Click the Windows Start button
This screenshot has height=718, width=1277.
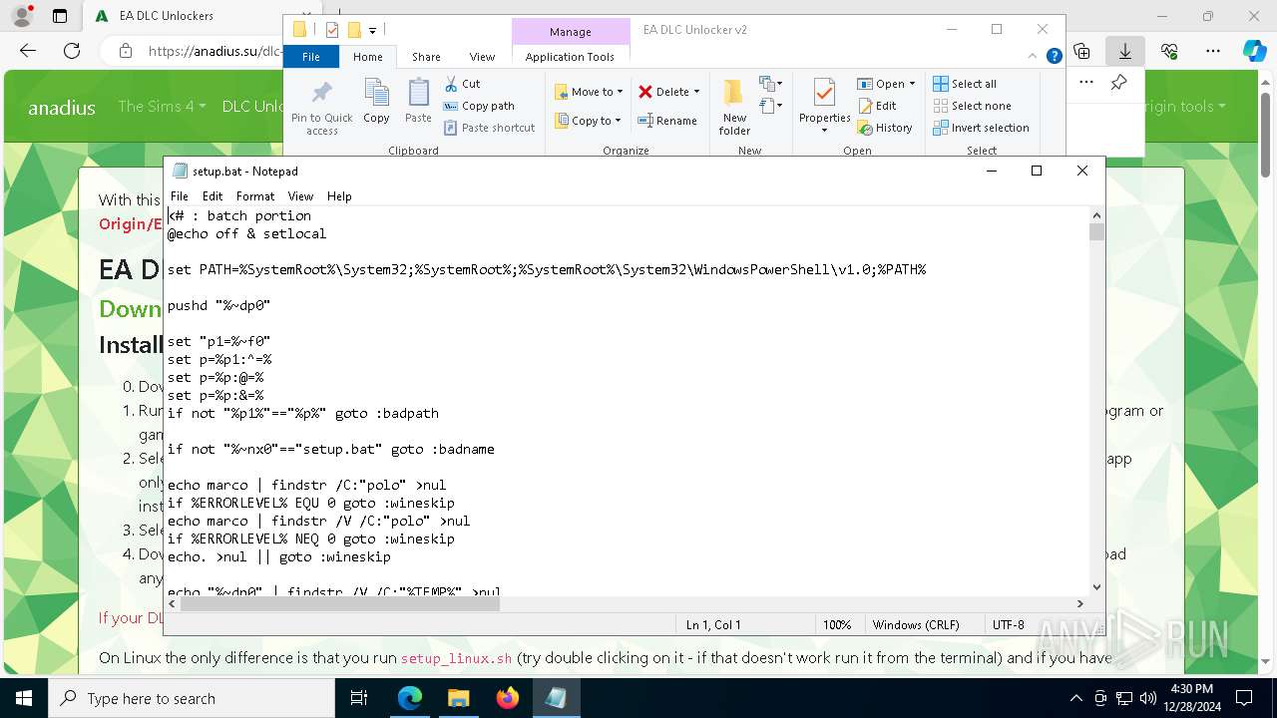[24, 698]
